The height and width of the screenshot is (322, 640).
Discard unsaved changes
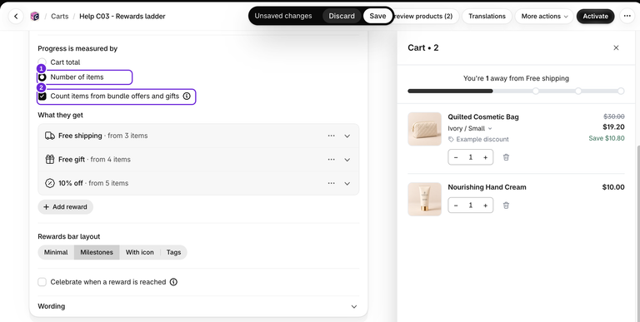pos(342,16)
